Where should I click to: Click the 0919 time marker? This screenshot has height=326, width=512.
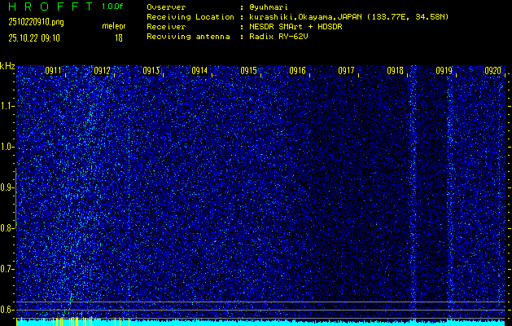pos(444,71)
